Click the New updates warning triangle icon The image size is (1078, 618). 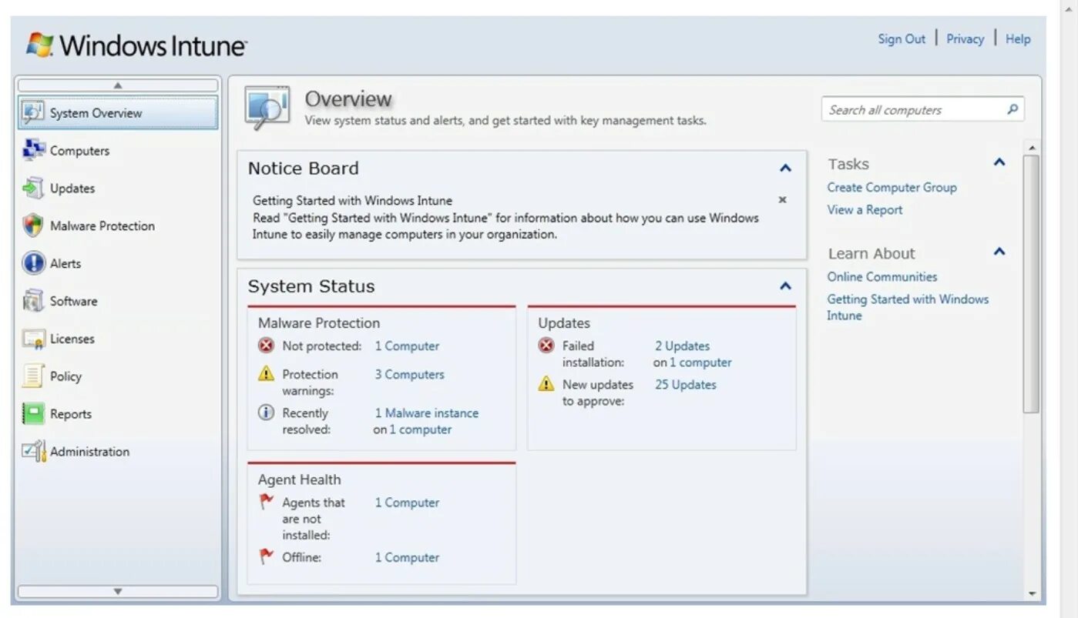(x=546, y=383)
